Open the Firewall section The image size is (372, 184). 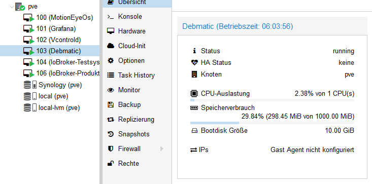pos(137,149)
